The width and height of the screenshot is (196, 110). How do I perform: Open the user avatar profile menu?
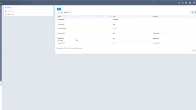pos(190,3)
